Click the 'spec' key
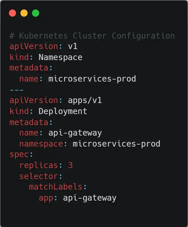 [19, 155]
